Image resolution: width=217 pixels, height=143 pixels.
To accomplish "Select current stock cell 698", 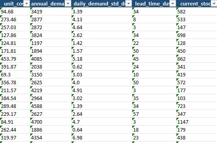I will pos(197,35).
